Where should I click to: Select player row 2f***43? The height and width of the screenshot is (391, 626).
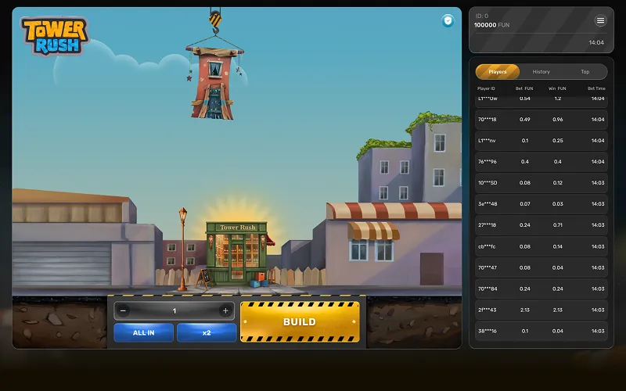click(541, 310)
